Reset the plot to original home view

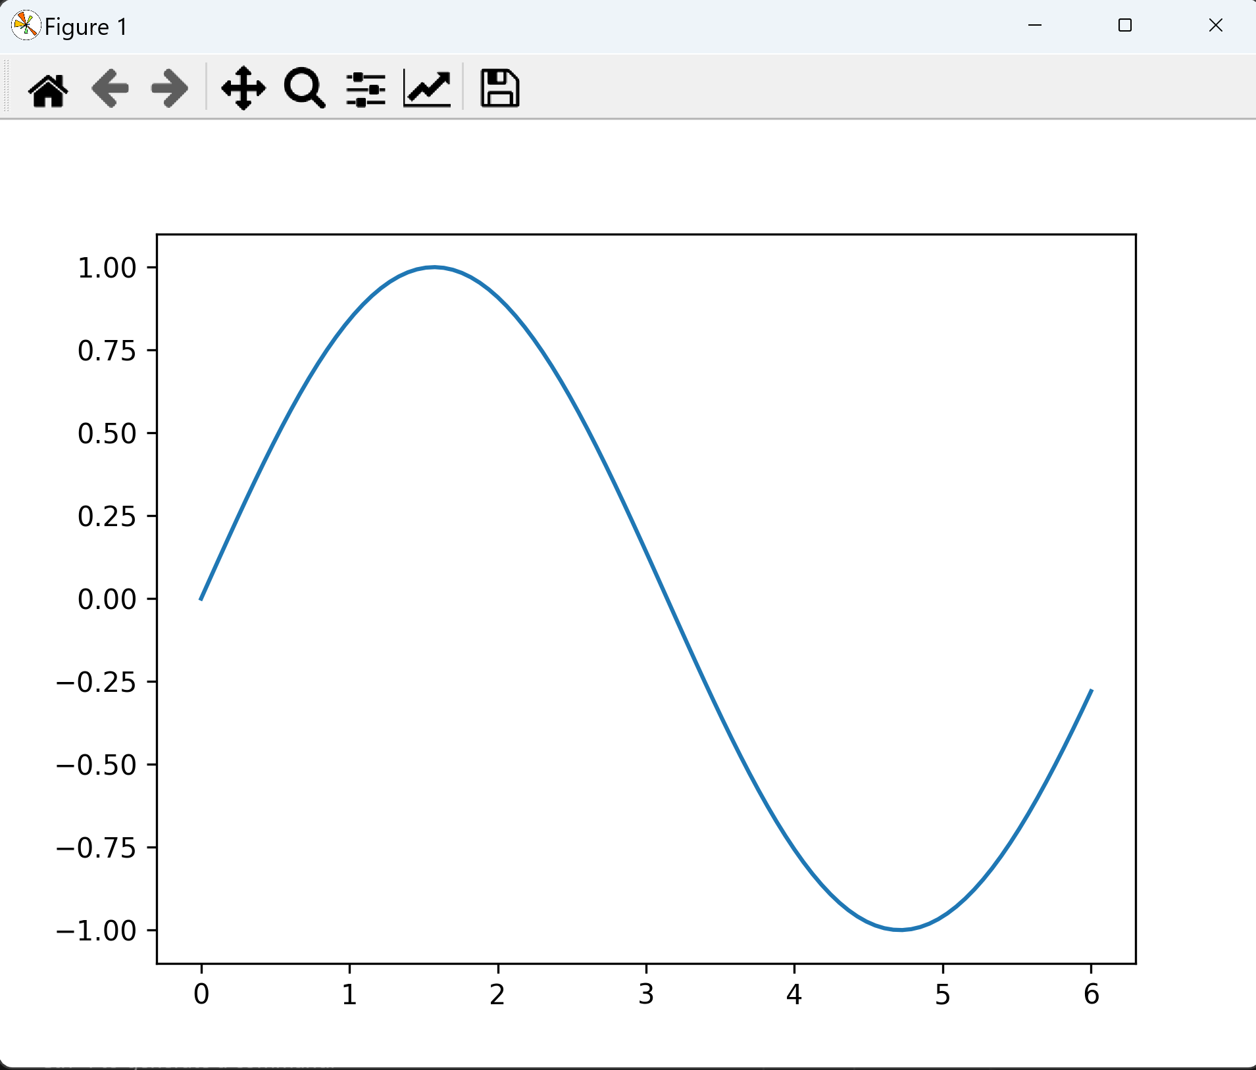pos(48,89)
